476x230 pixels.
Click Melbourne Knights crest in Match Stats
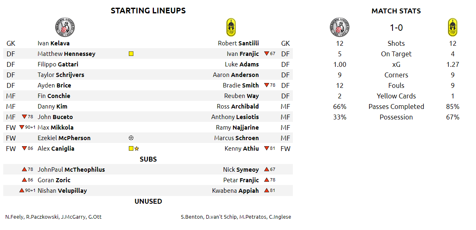point(339,27)
